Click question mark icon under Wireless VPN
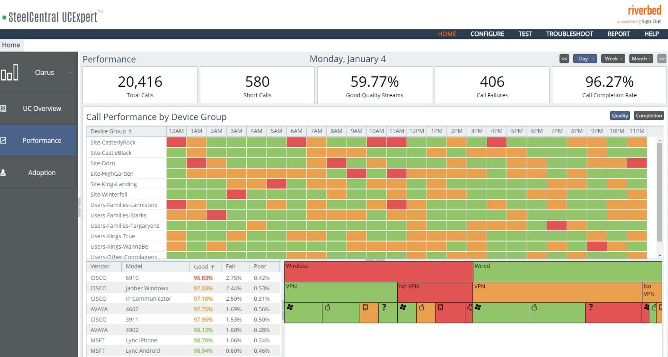The height and width of the screenshot is (357, 668). [384, 307]
